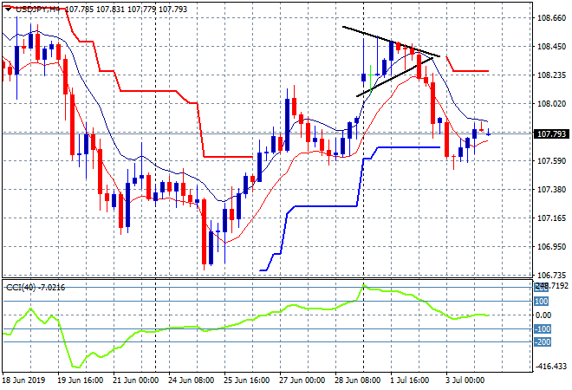This screenshot has width=572, height=390.
Task: Click the 21 Jun 00:00 time label
Action: pyautogui.click(x=136, y=380)
